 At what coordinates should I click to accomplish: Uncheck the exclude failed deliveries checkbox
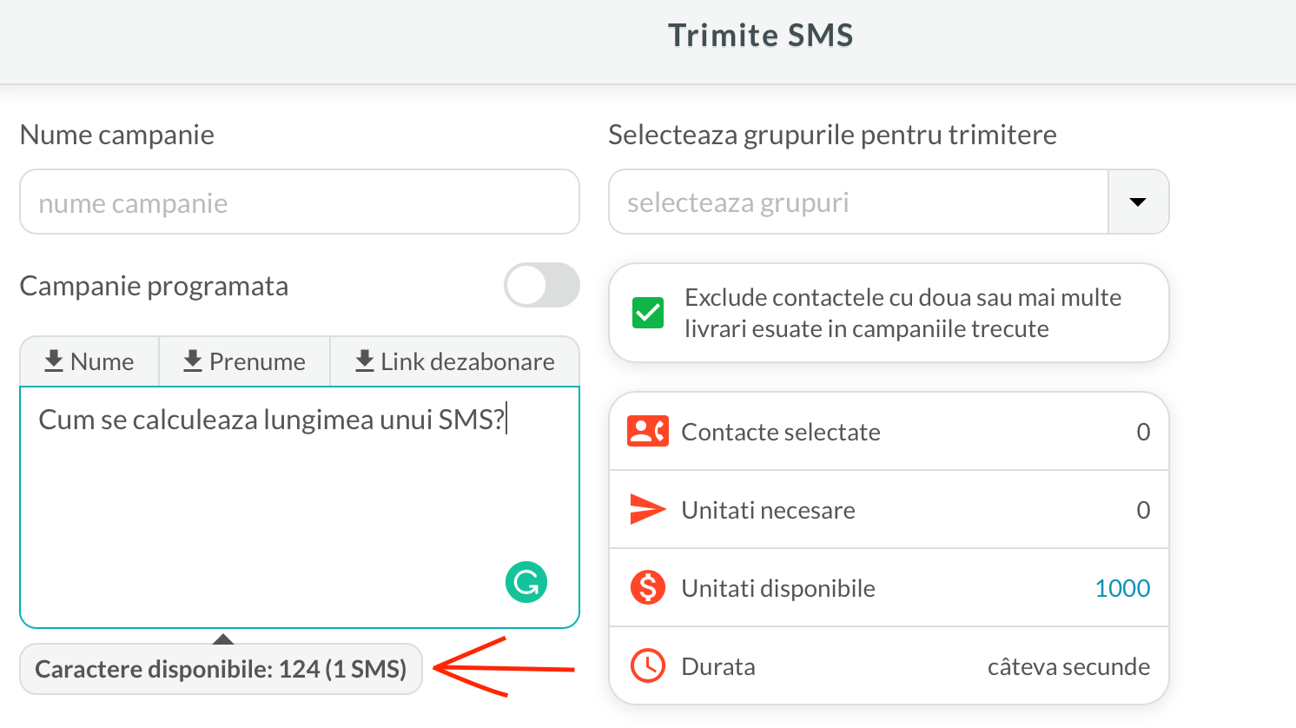(648, 313)
